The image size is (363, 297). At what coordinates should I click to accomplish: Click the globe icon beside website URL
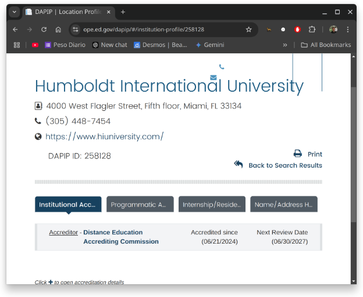[x=38, y=137]
